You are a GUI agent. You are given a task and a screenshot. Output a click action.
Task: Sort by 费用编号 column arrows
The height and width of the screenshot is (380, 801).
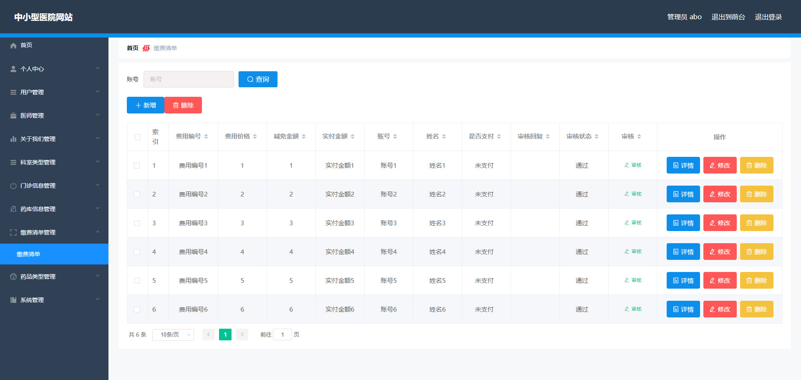(x=206, y=136)
